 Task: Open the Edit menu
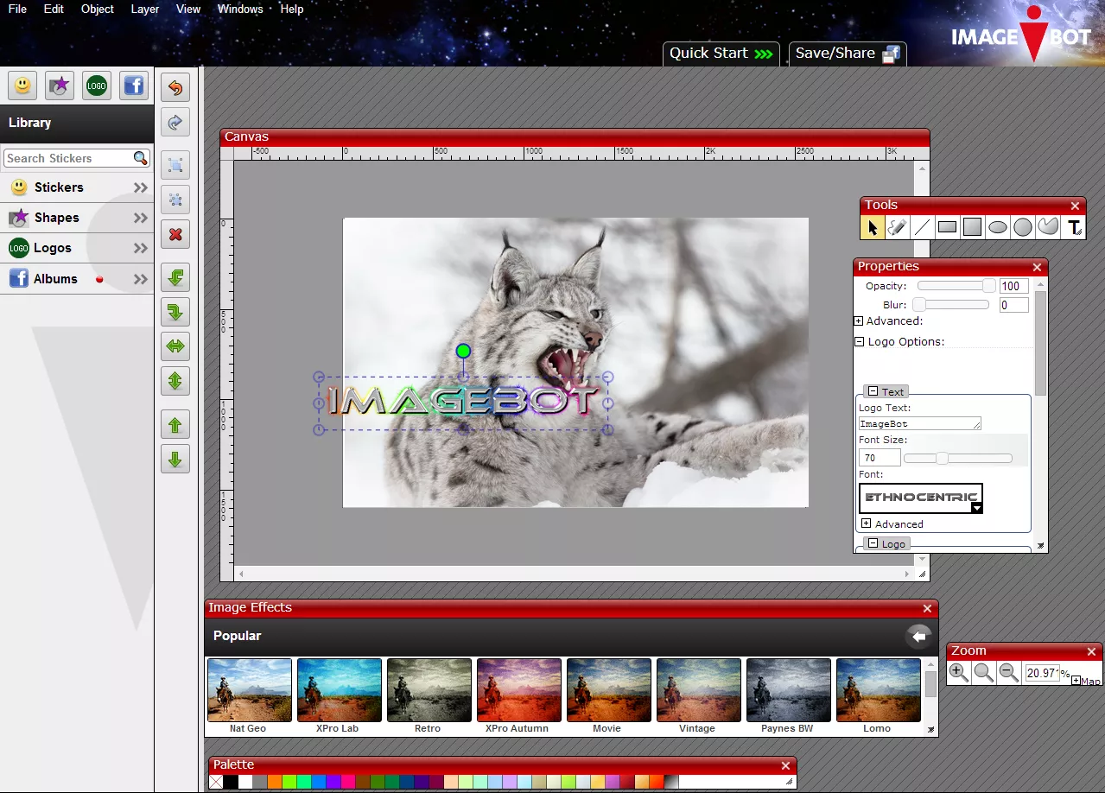(x=54, y=9)
